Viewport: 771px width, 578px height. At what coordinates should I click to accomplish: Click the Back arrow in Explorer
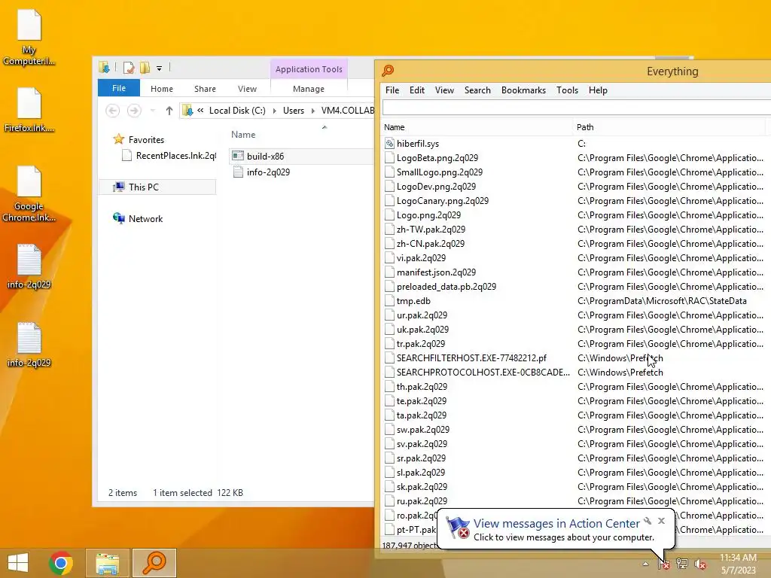[x=113, y=111]
